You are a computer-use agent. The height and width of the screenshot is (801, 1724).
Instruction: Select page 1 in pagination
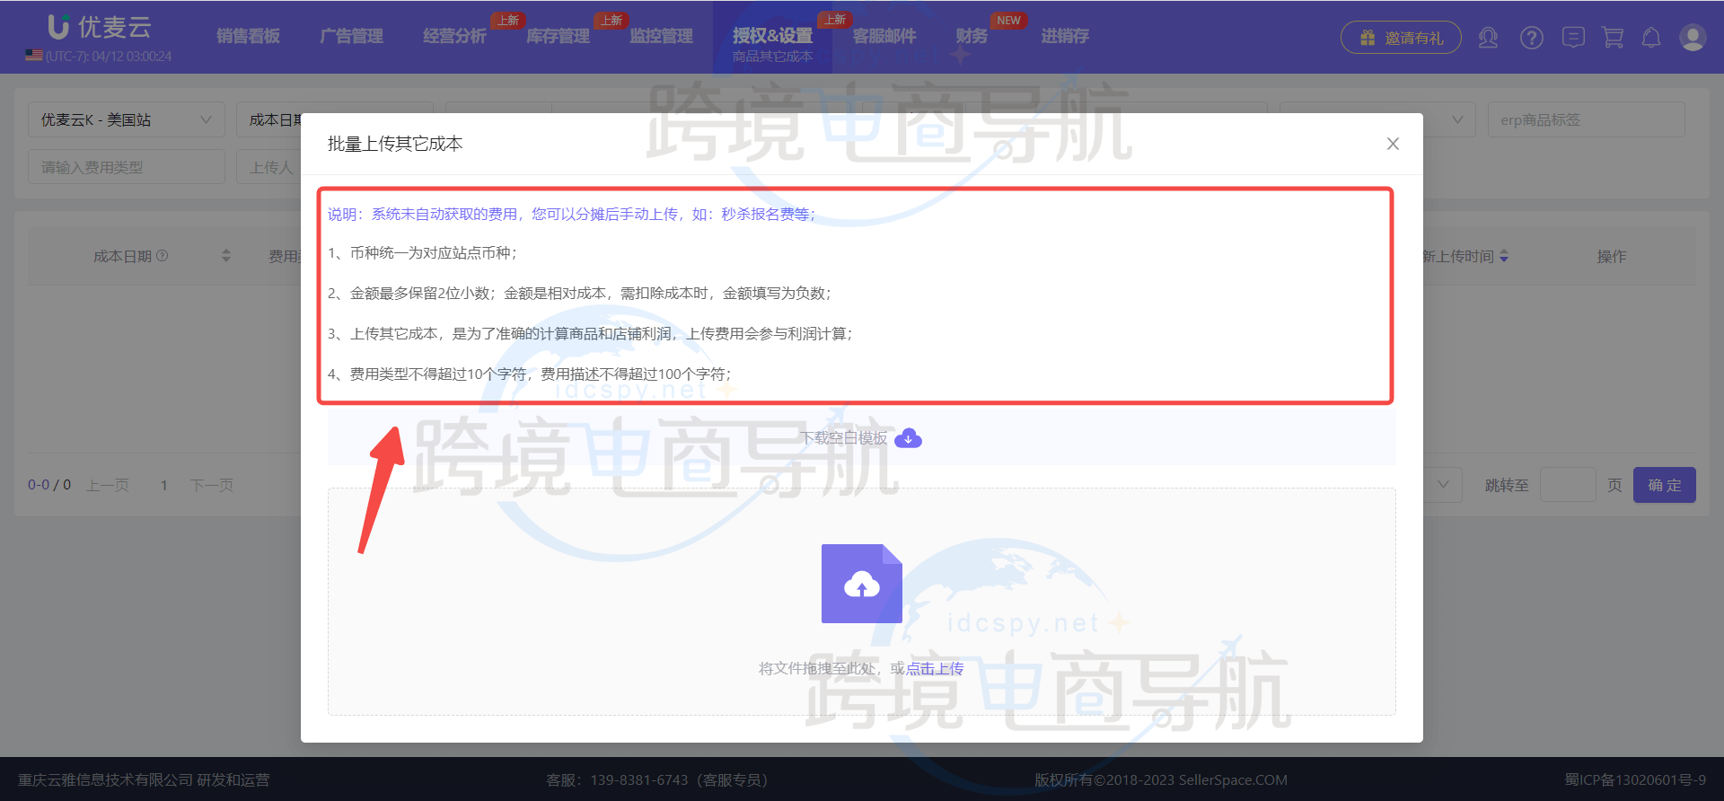(x=164, y=485)
